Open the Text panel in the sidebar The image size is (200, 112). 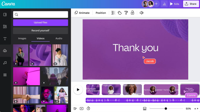tap(5, 39)
